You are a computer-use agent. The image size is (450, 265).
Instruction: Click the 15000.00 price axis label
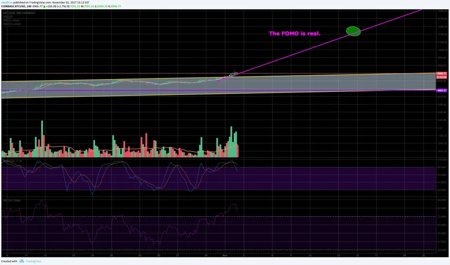(442, 11)
